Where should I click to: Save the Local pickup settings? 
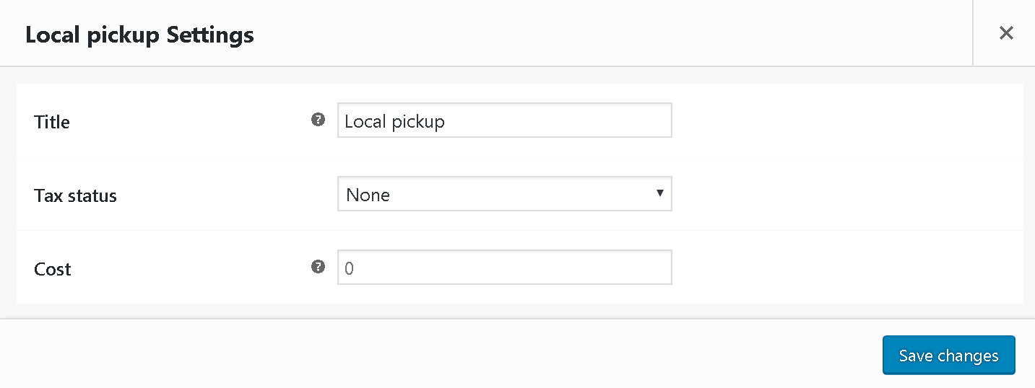[x=949, y=355]
